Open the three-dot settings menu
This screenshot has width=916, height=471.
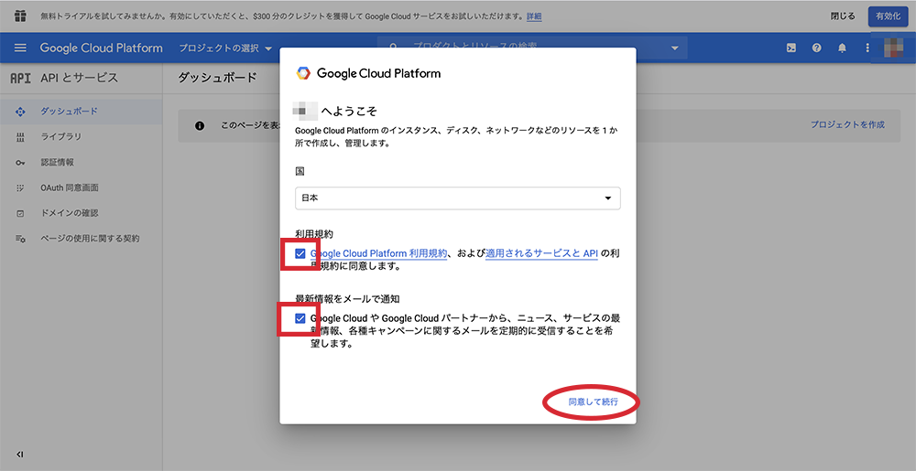[x=867, y=48]
